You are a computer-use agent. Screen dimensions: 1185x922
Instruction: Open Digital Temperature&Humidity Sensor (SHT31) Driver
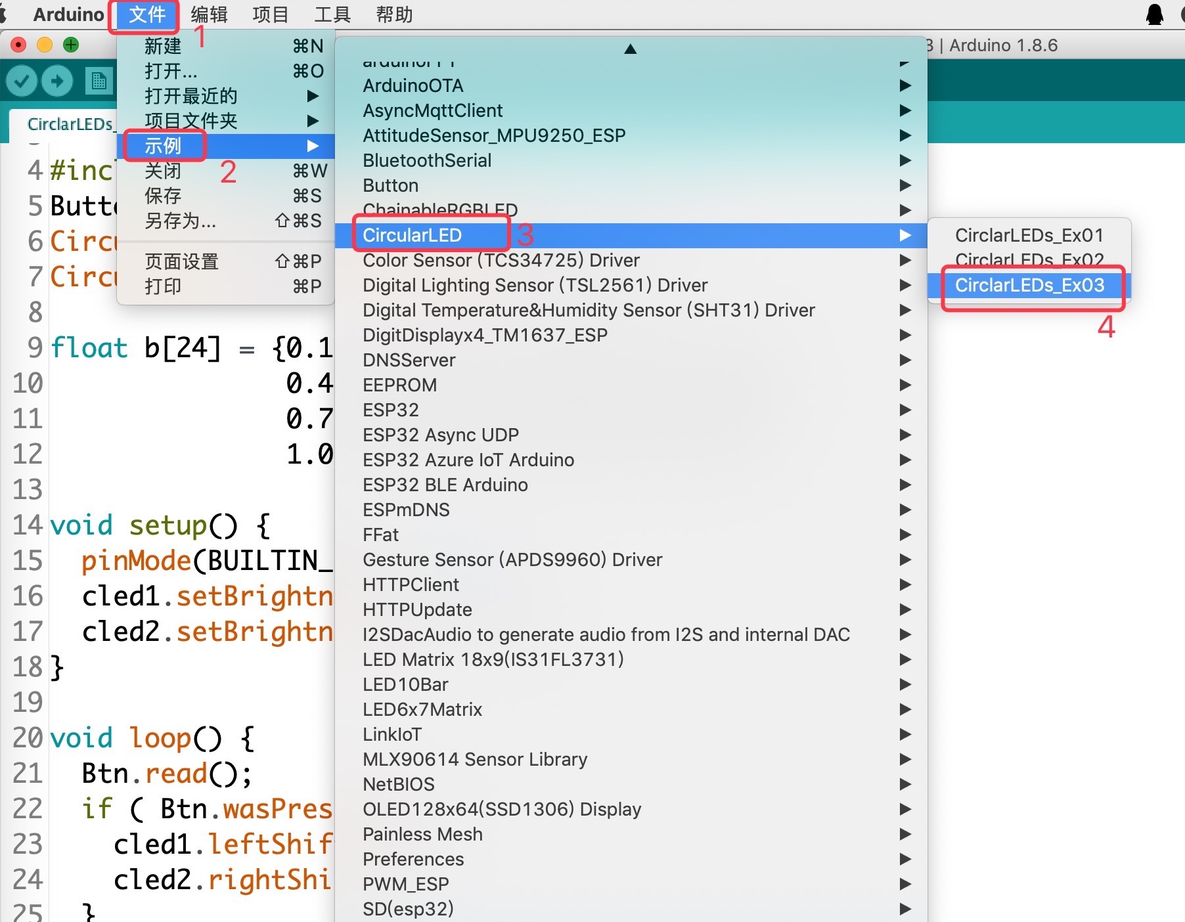coord(631,310)
